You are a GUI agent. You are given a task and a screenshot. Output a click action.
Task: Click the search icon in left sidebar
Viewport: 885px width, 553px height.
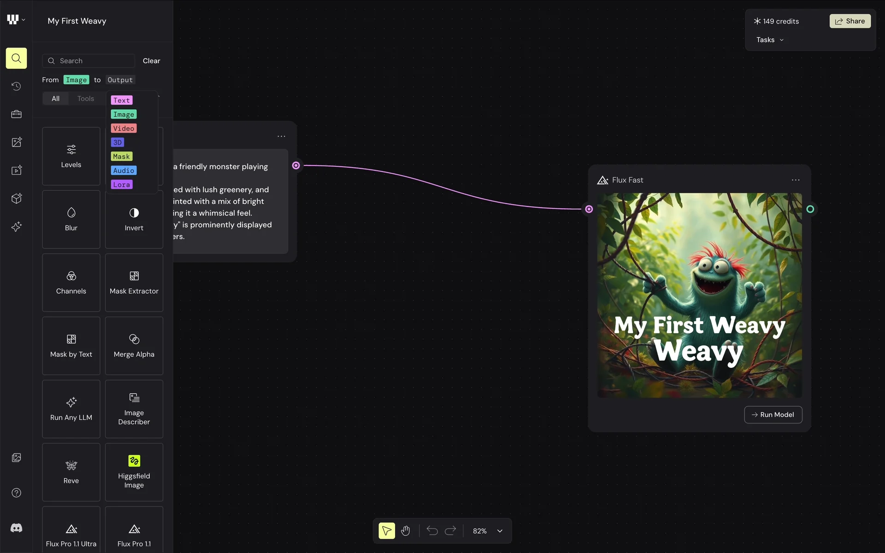click(x=16, y=58)
